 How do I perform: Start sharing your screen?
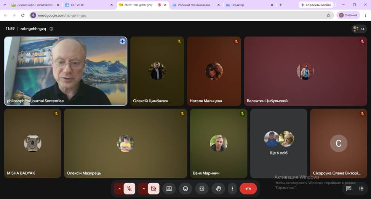pos(169,189)
